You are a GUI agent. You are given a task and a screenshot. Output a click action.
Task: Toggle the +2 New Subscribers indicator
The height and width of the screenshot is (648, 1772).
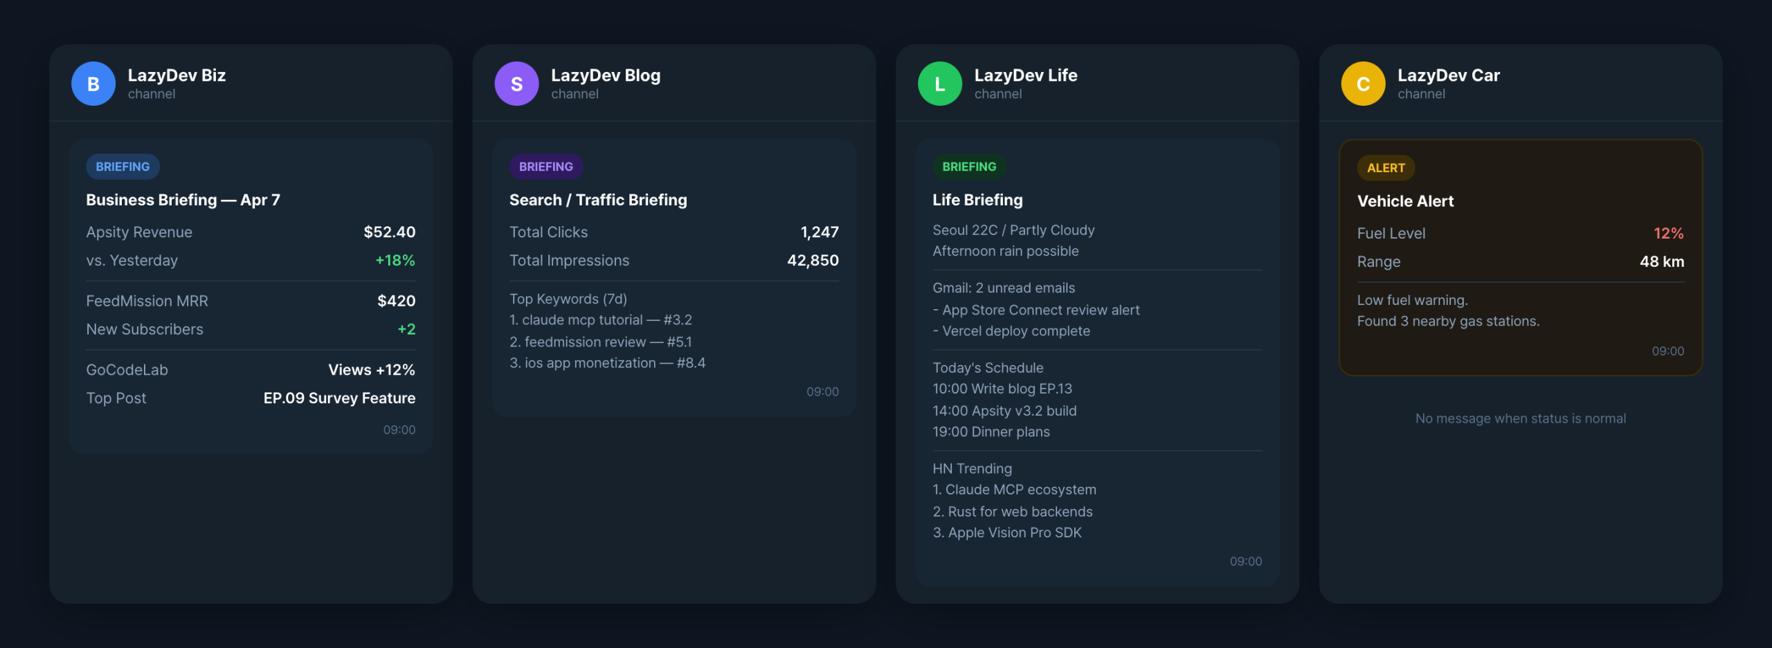pyautogui.click(x=408, y=328)
